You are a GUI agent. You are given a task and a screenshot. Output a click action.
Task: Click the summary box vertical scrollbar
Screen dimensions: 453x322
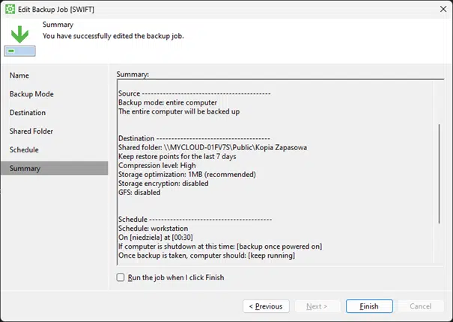(x=440, y=172)
